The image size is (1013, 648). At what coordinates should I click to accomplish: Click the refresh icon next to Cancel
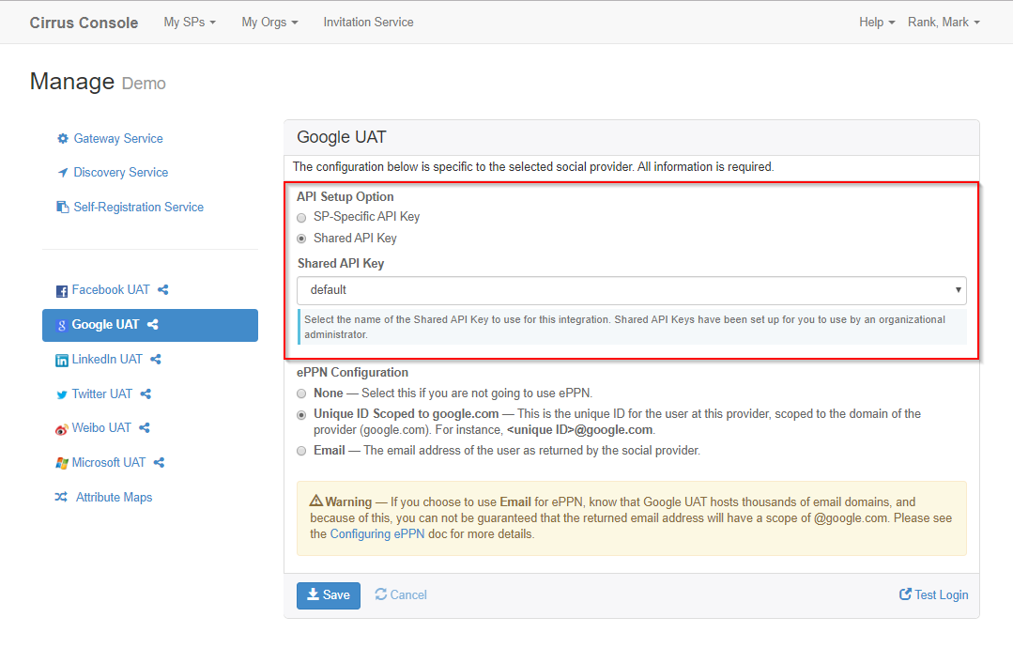(381, 594)
